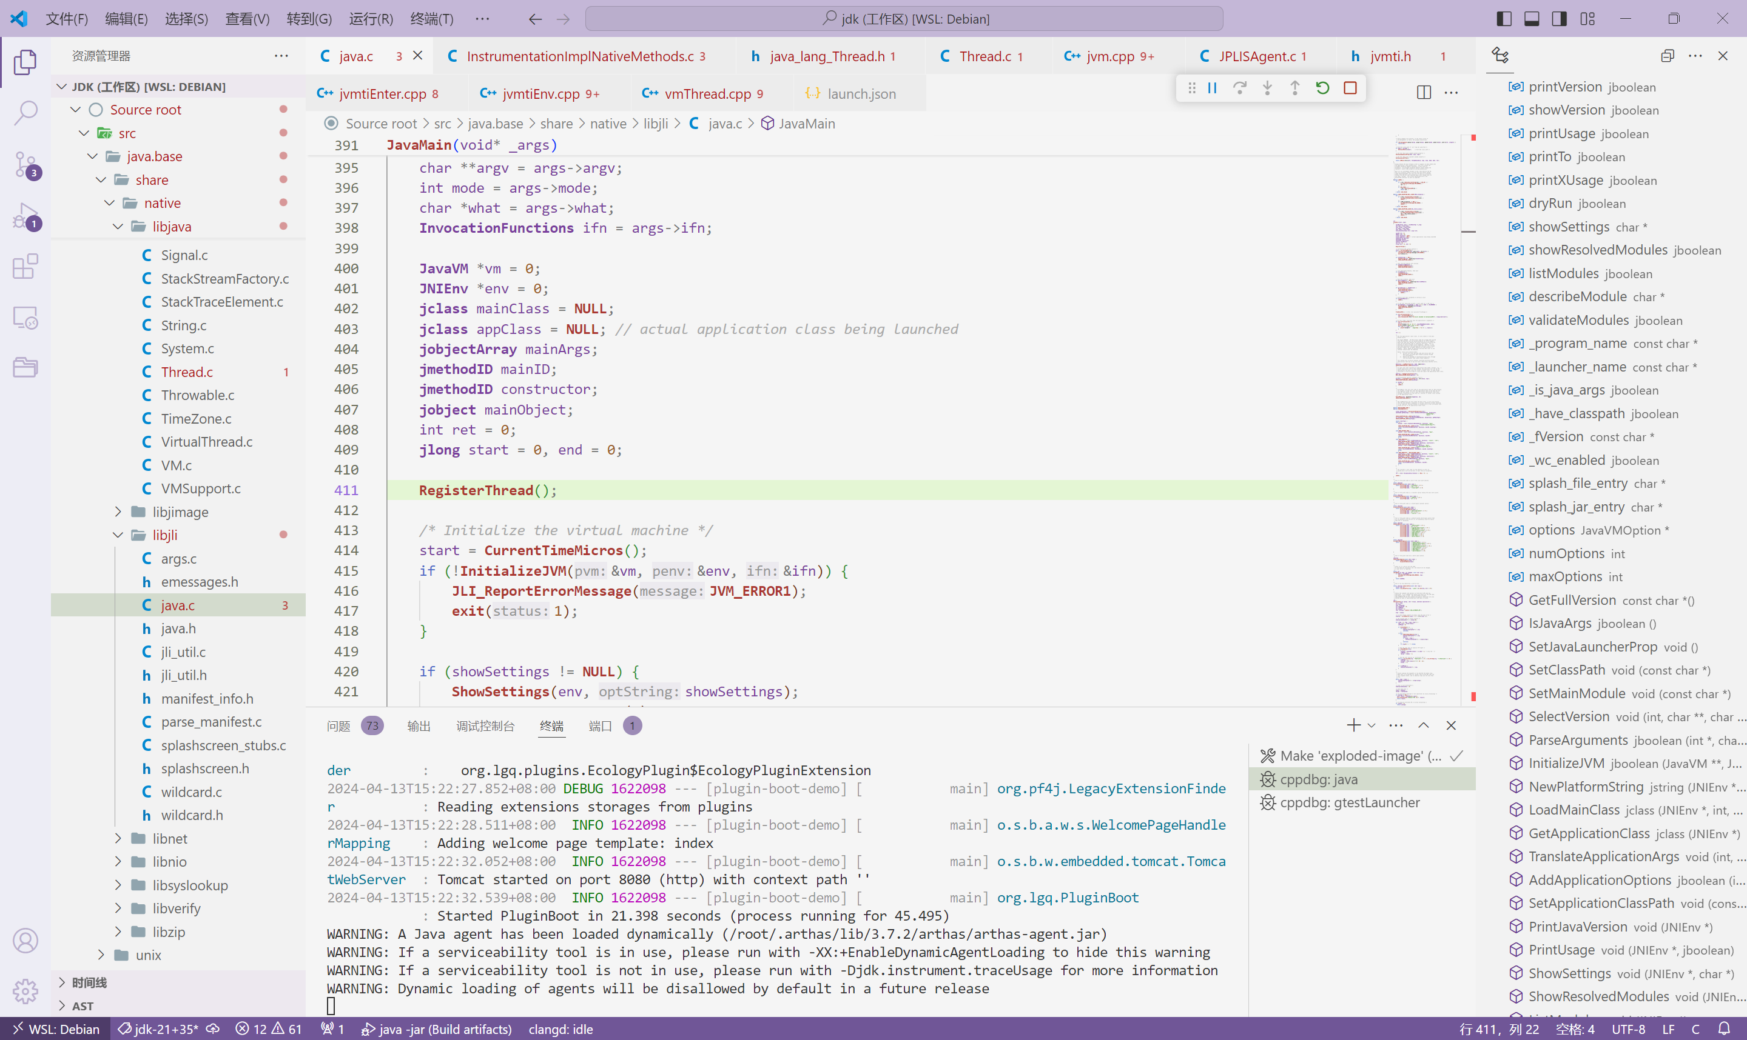Open the customize layout menu
This screenshot has height=1040, width=1747.
1588,19
